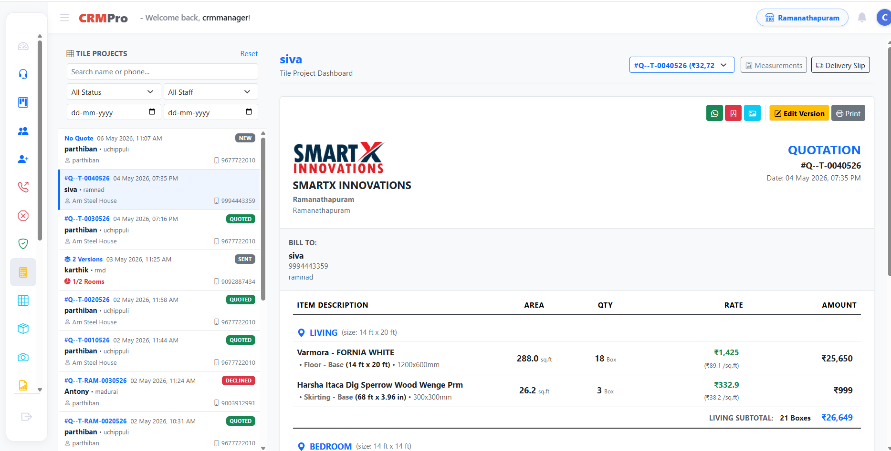Screen dimensions: 891x451
Task: Click the SENT status badge
Action: tap(245, 259)
